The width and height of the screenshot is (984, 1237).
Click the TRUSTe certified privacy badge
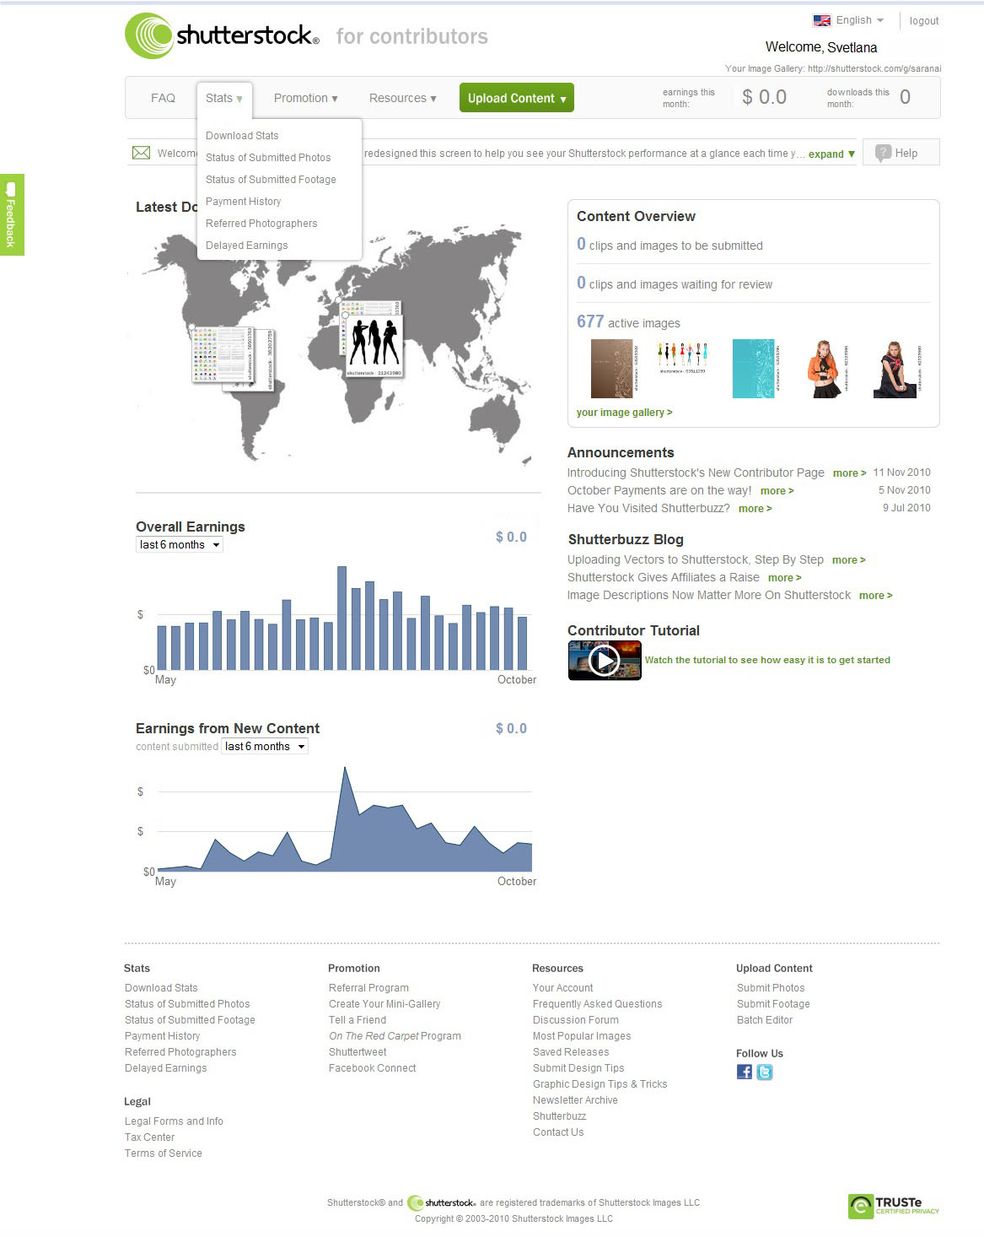coord(895,1206)
